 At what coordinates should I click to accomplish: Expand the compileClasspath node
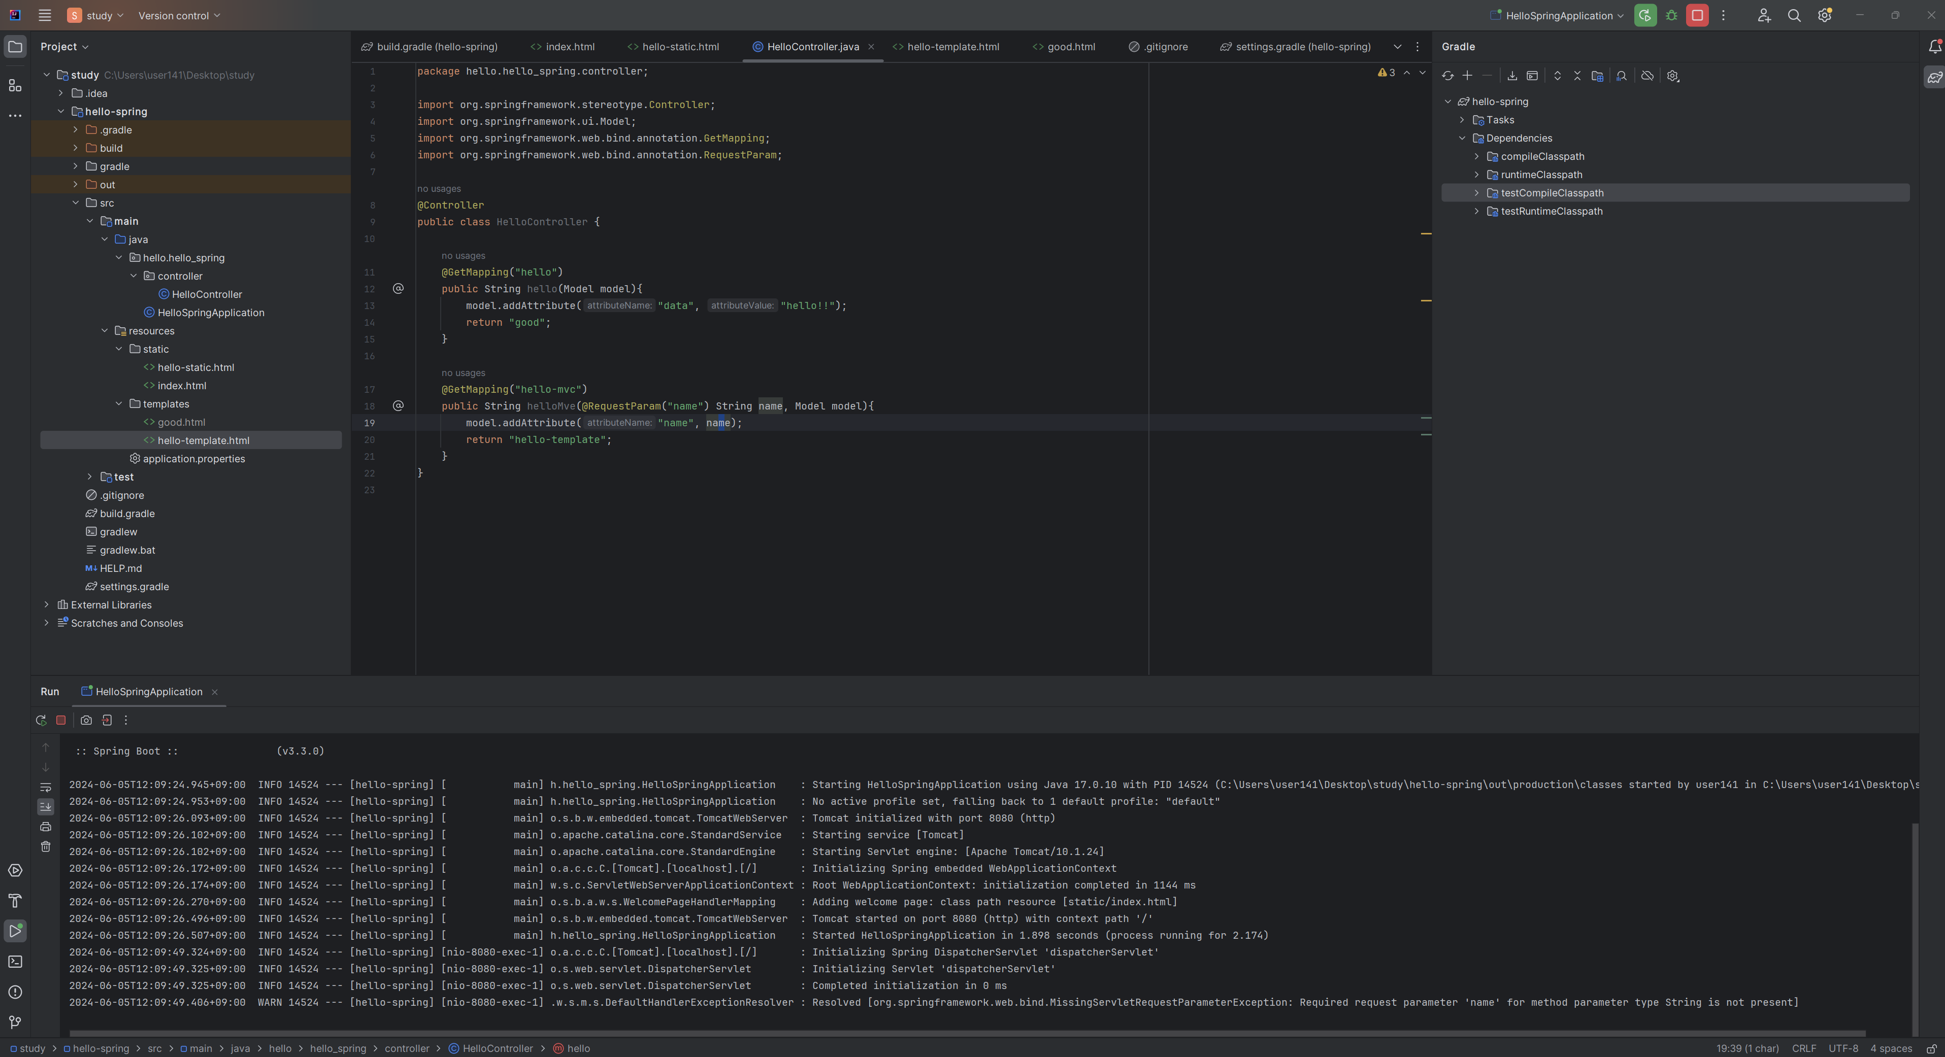tap(1476, 156)
